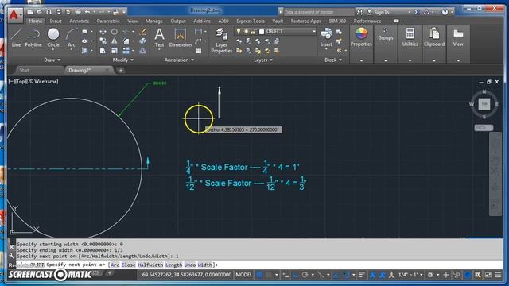Open the Workspace switching gear dropdown

433,275
